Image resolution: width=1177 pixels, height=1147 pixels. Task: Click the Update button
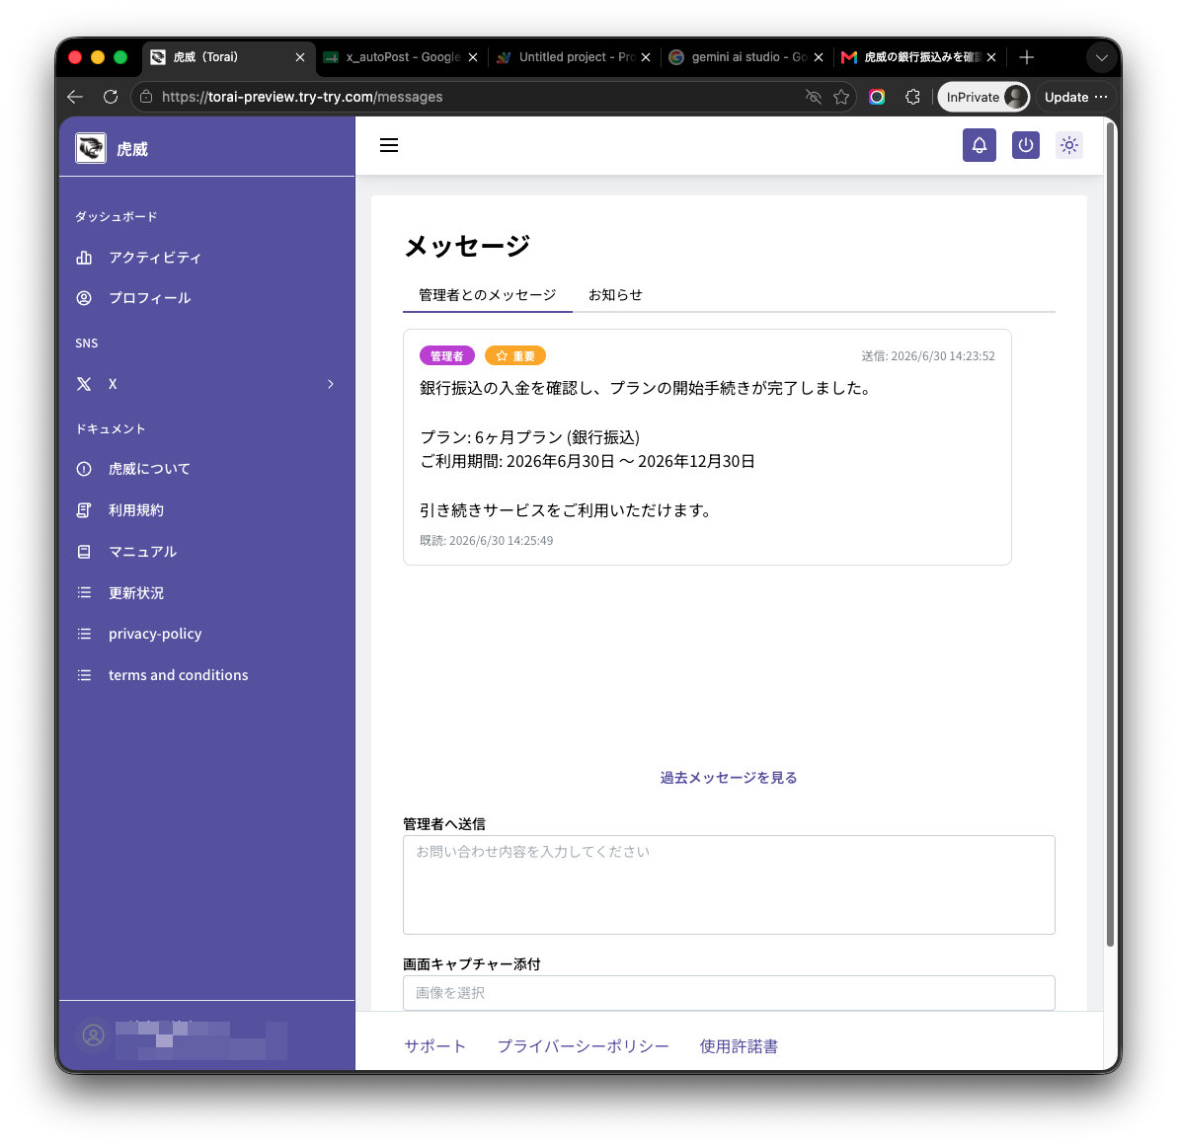(1075, 97)
